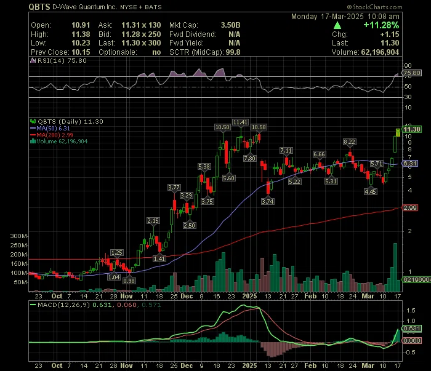
Task: Click the Volume legend bar icon
Action: coord(33,141)
